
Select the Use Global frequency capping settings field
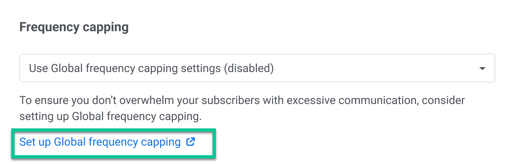click(x=151, y=69)
